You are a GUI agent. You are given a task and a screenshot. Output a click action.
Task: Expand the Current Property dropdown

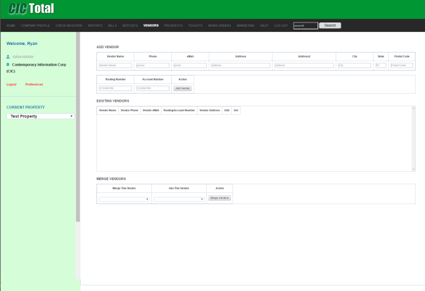[x=41, y=116]
